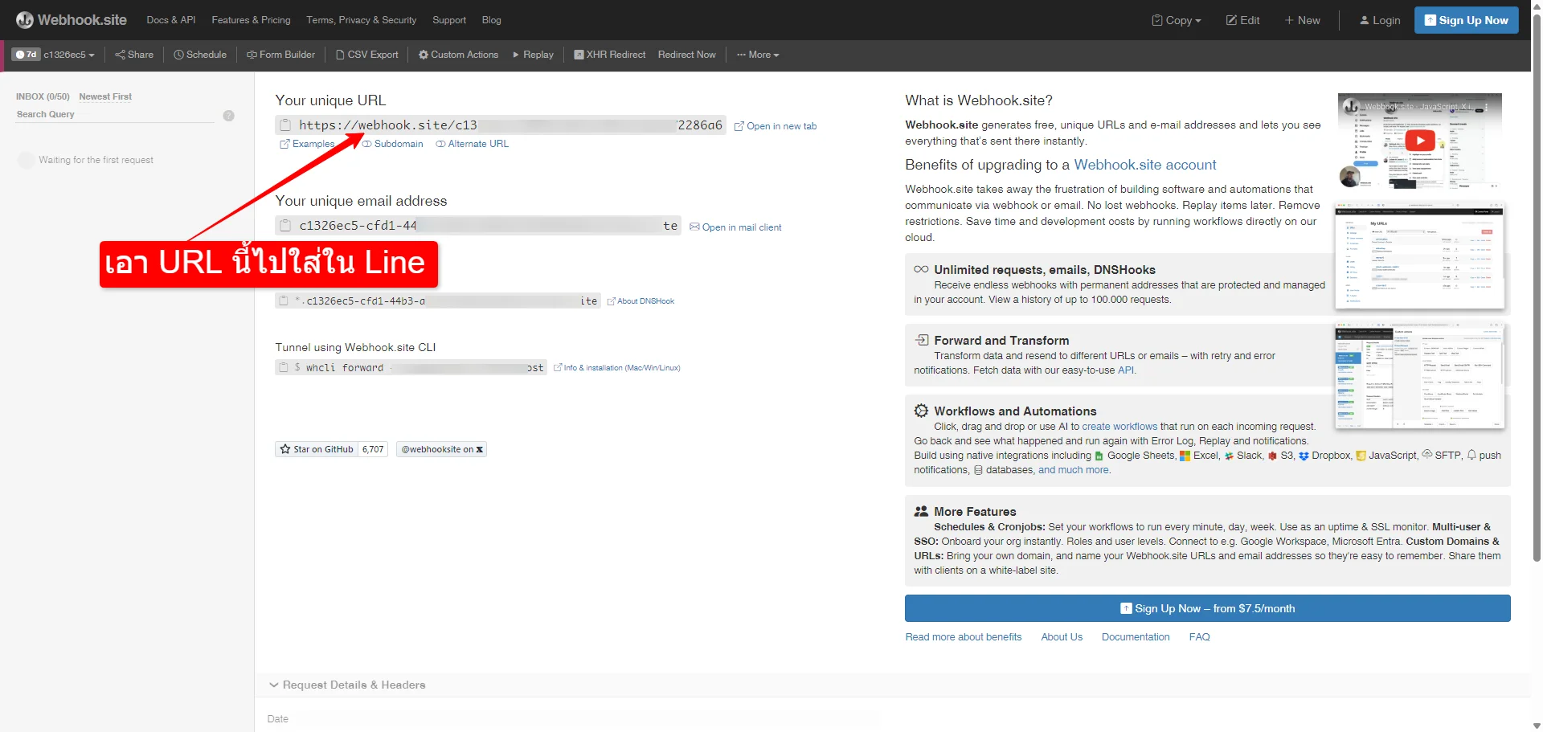This screenshot has height=732, width=1543.
Task: Go to the FAQ link
Action: 1199,637
